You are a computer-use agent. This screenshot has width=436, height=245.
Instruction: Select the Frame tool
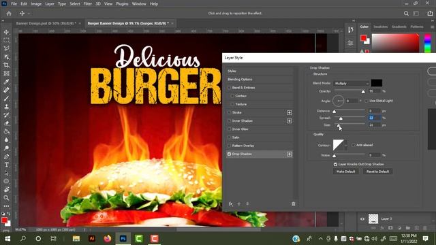tap(6, 73)
